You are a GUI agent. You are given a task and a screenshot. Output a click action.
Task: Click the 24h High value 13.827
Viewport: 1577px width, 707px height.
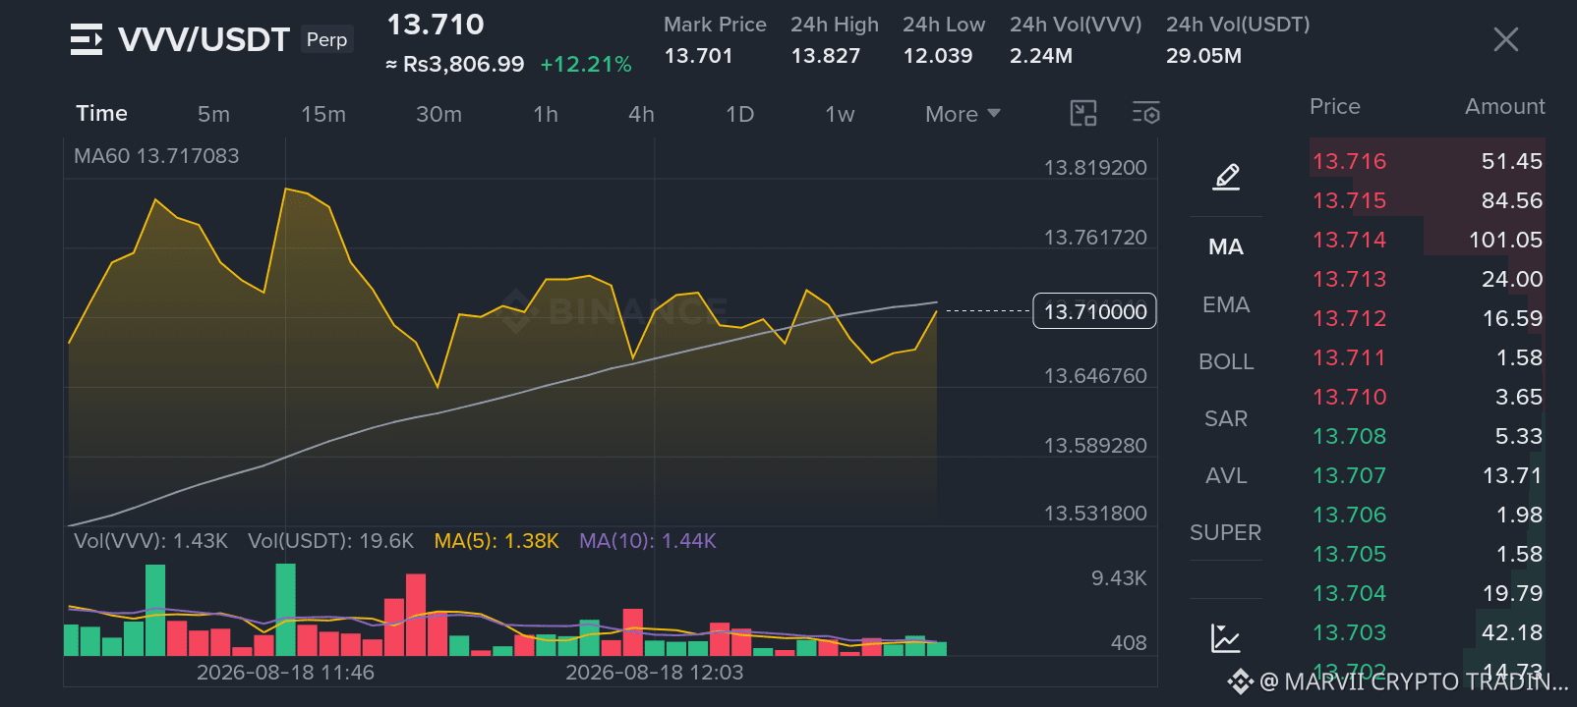pos(825,56)
